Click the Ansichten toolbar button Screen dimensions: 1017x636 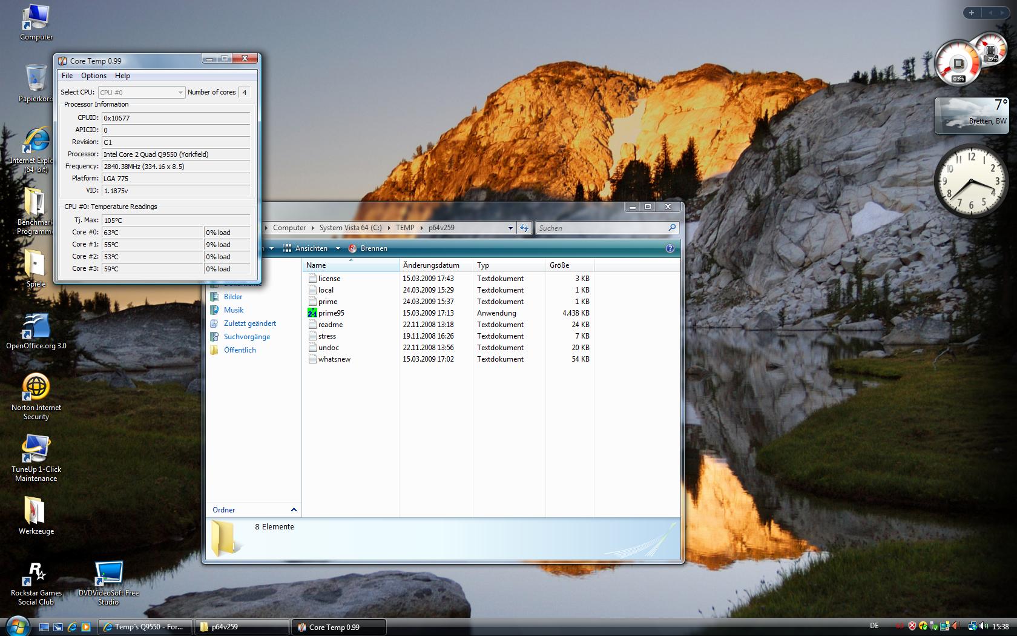tap(306, 248)
